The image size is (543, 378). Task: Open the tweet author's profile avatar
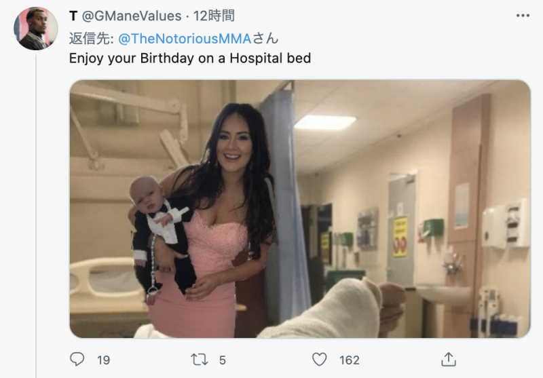point(36,29)
